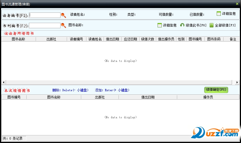Click 续借次数 column header
Viewport: 241px width, 143px height.
[148, 39]
